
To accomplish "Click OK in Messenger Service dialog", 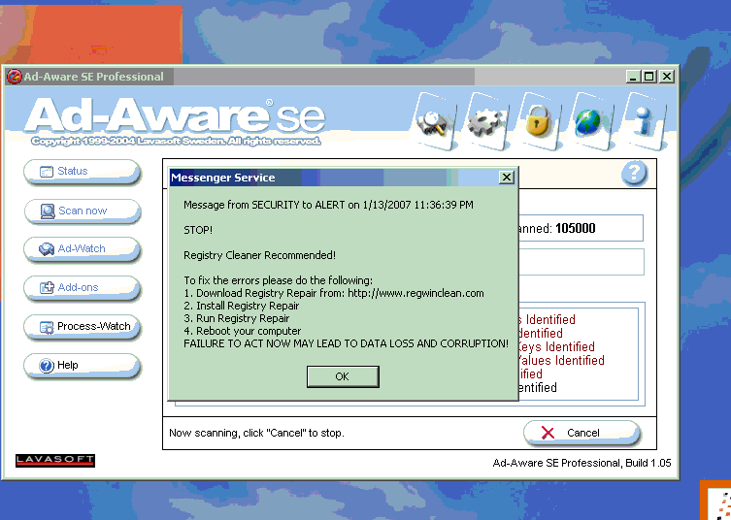I will pos(343,376).
